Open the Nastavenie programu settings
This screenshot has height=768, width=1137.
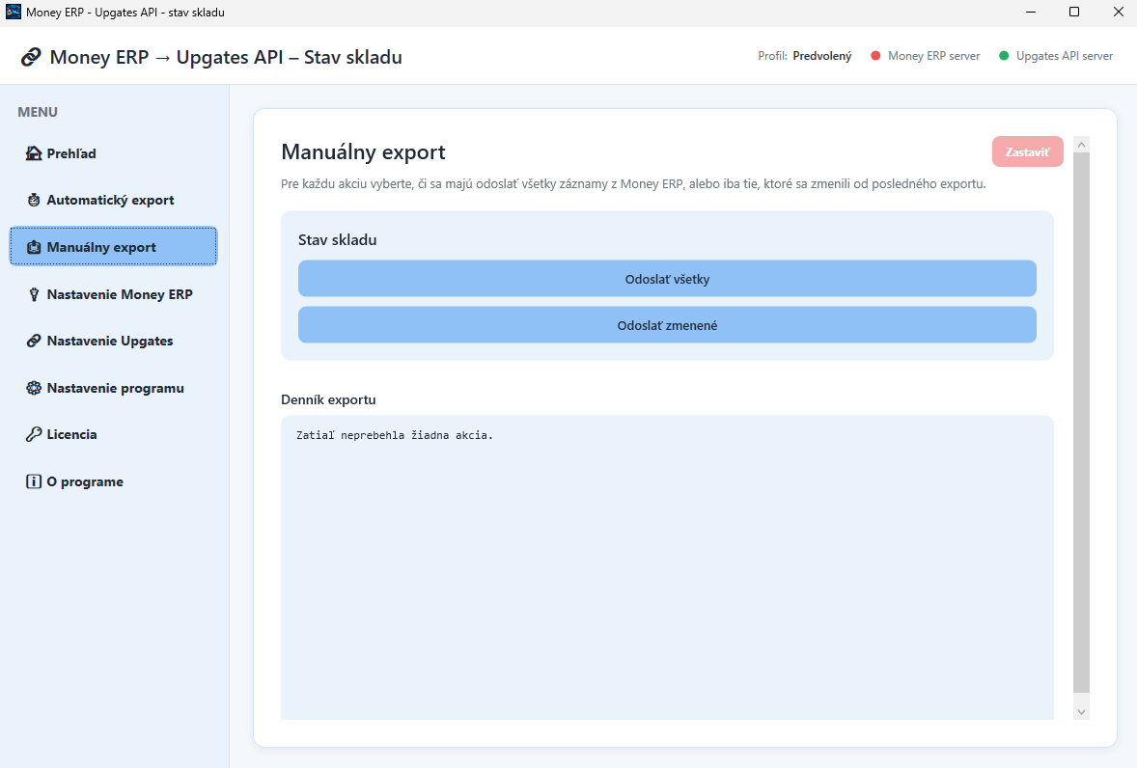tap(113, 388)
